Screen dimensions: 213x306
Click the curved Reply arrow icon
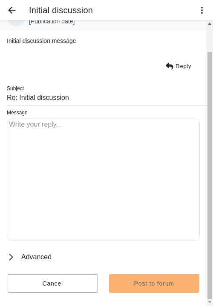coord(170,66)
